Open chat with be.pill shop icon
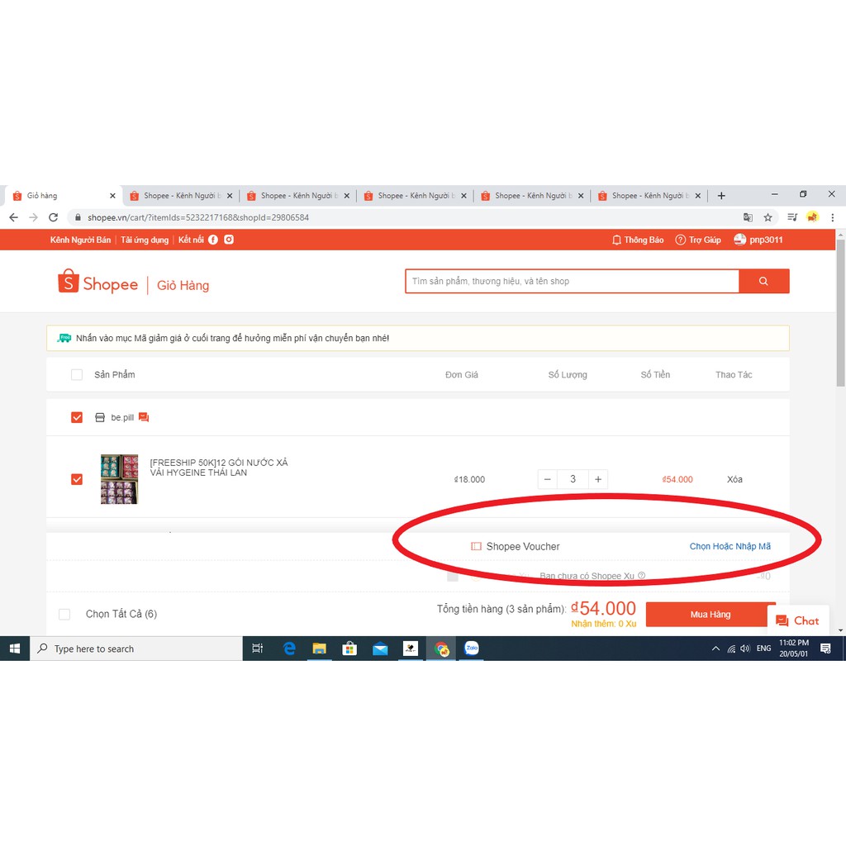This screenshot has height=846, width=846. 144,417
